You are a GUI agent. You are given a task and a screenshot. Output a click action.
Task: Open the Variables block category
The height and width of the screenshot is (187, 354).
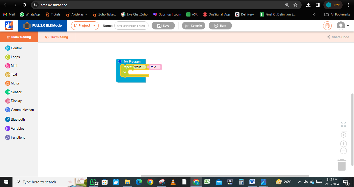pos(15,128)
